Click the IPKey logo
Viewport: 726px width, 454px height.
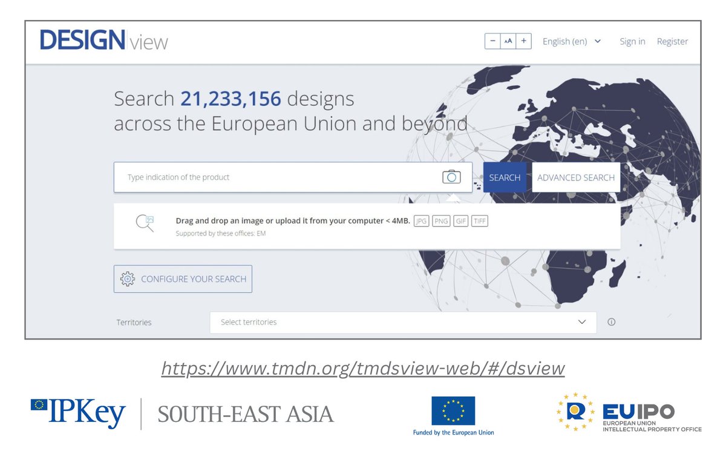(x=78, y=413)
